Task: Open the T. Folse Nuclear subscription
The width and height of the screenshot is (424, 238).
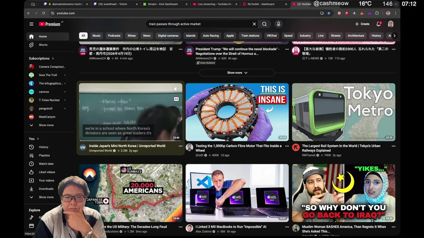Action: 48,100
